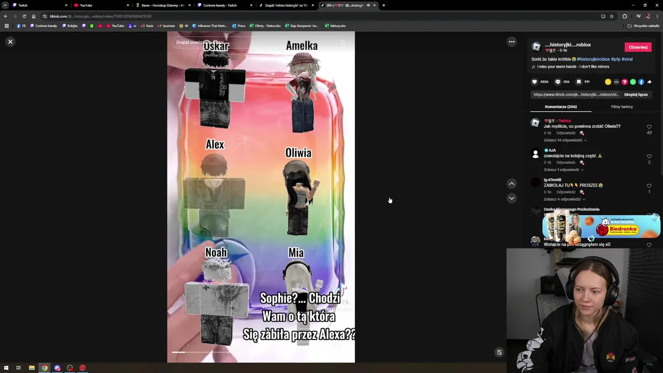Screen dimensions: 663x373
Task: Like AJA's comment with the heart
Action: (x=649, y=156)
